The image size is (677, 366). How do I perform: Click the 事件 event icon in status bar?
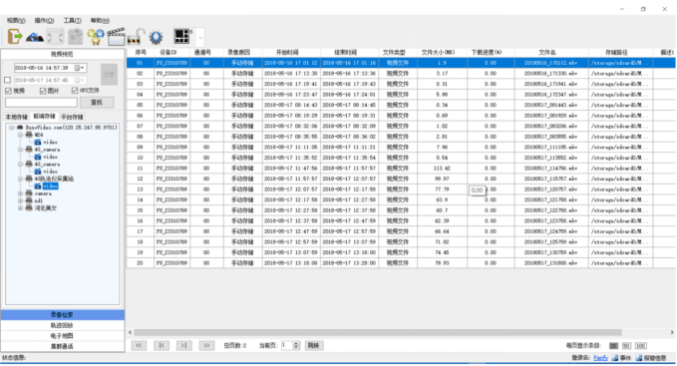615,358
